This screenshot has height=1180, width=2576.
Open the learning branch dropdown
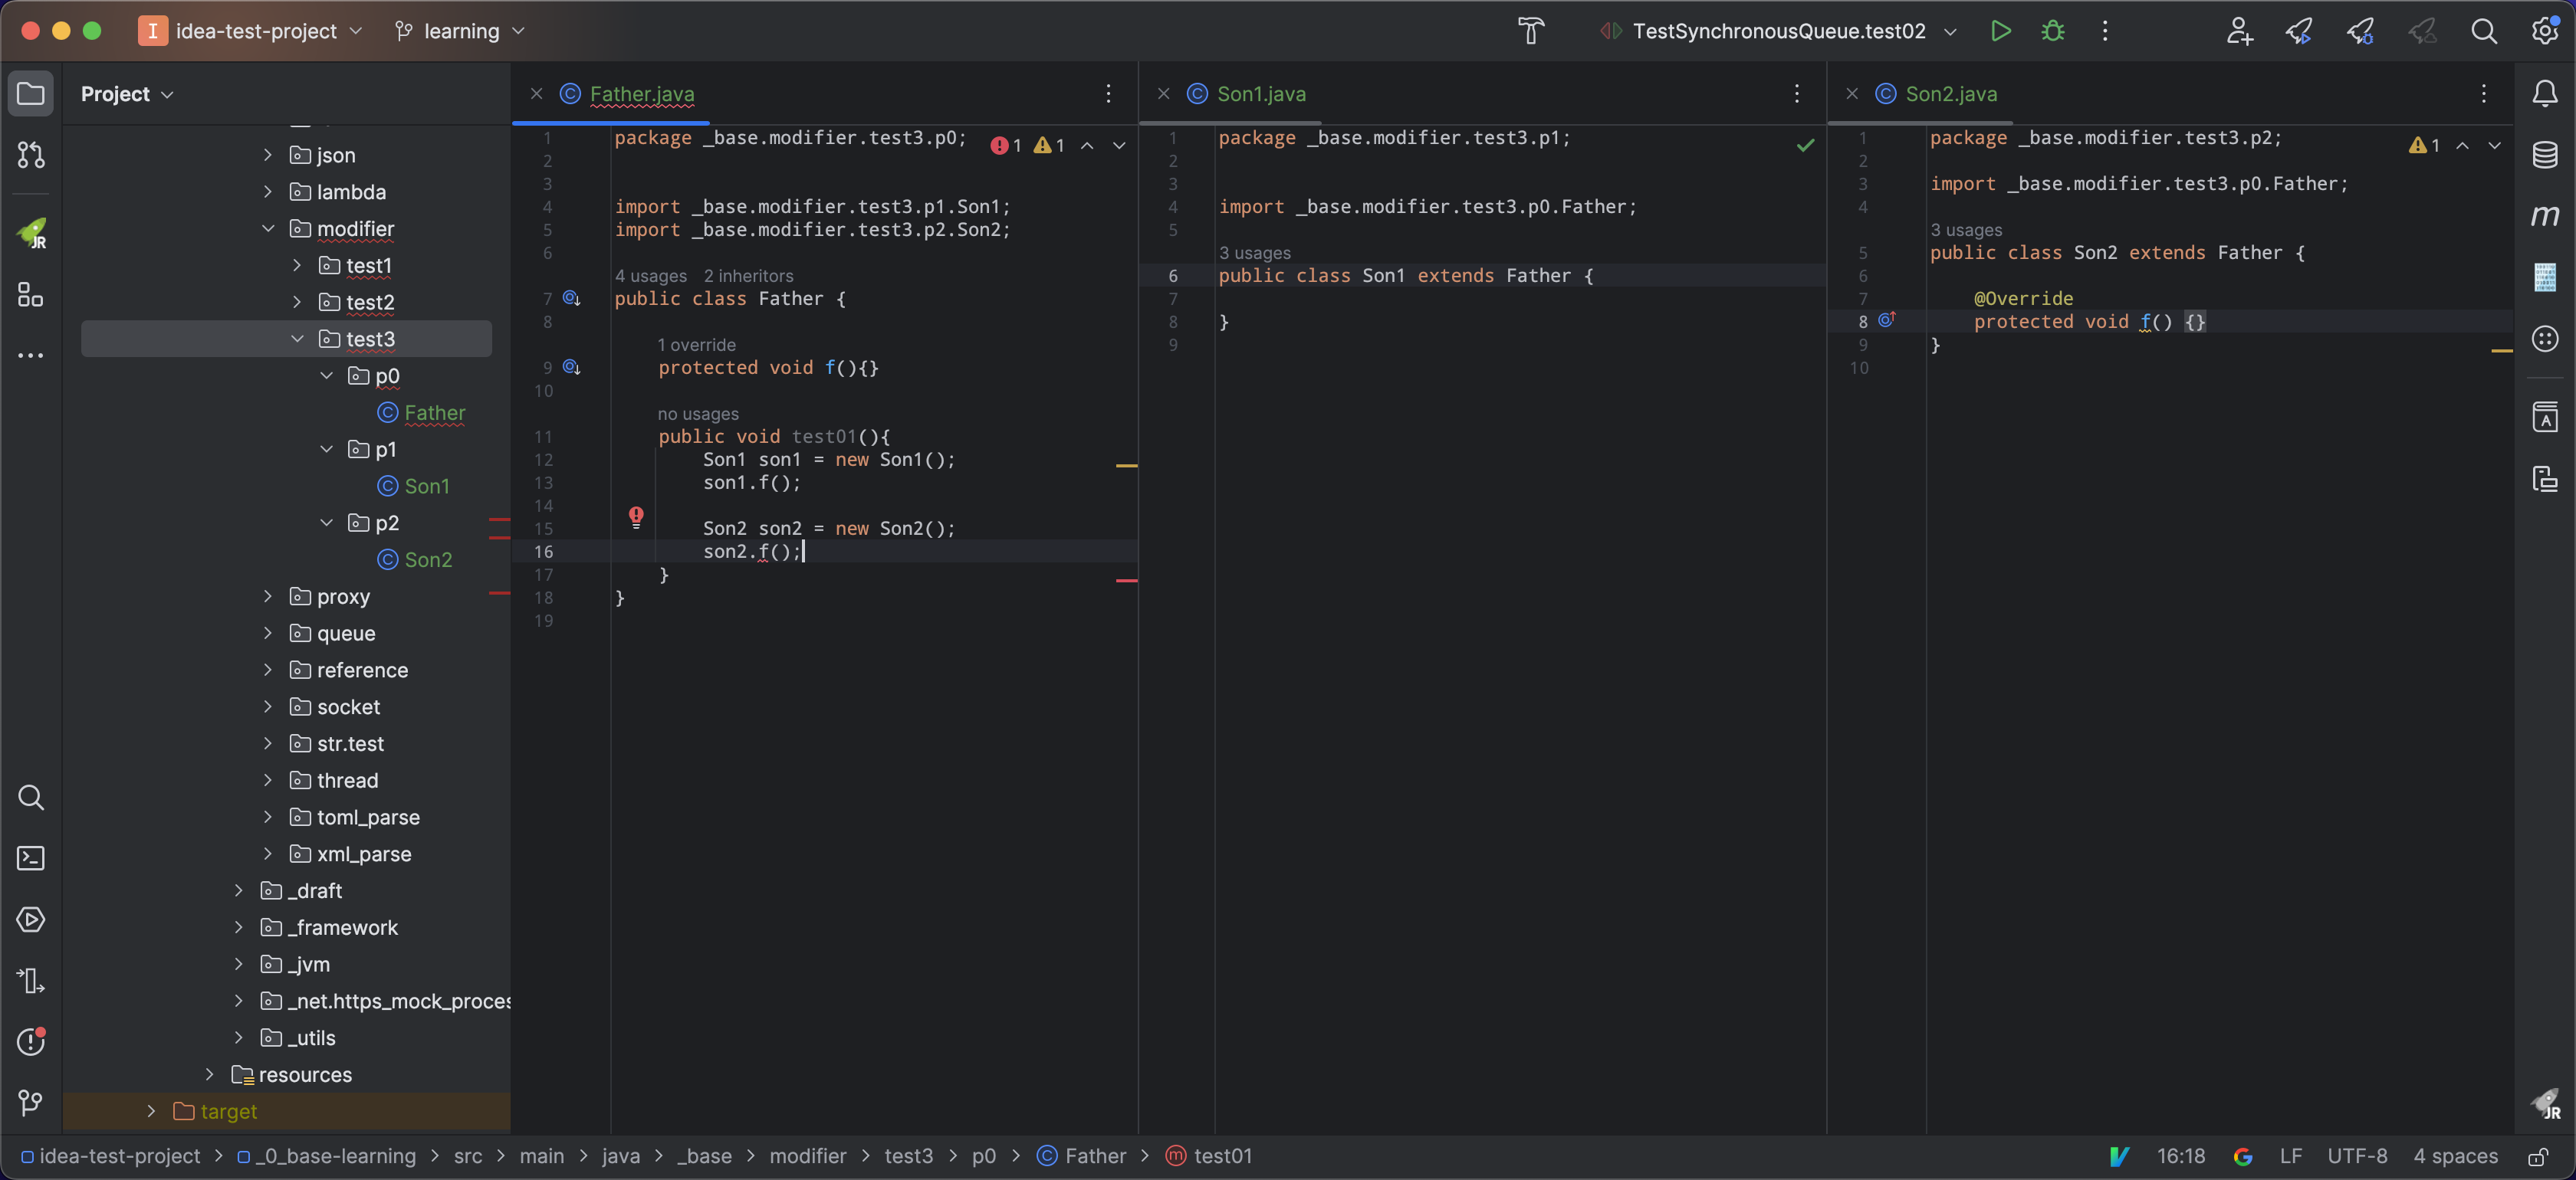pos(461,31)
